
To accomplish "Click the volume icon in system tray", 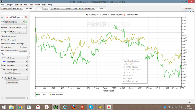I will tap(175, 107).
